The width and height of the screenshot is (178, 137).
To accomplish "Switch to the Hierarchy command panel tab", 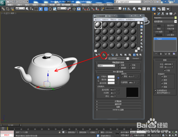I will (x=163, y=14).
